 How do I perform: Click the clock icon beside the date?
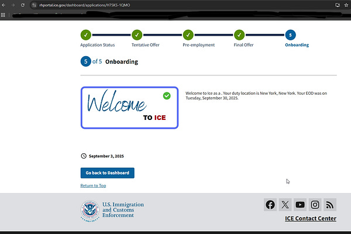coord(84,156)
